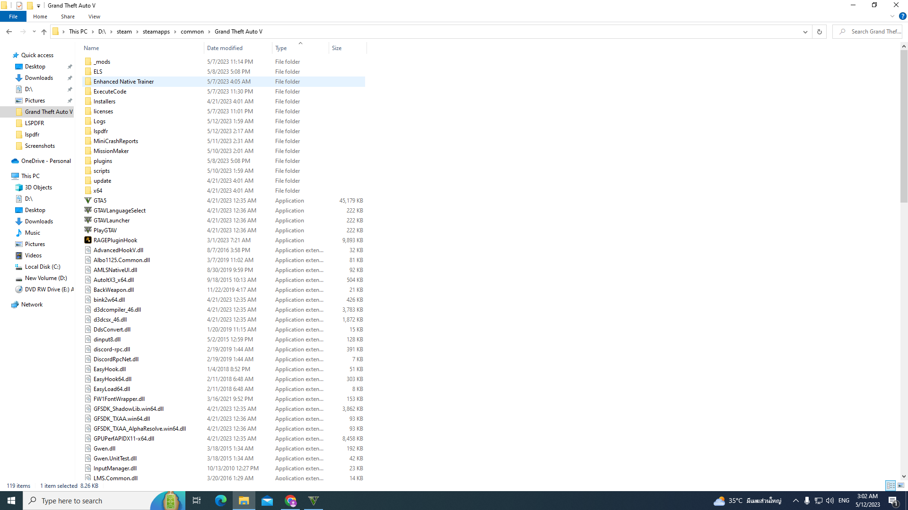Screen dimensions: 908x510
Task: Click the Refresh button in the address bar
Action: pyautogui.click(x=820, y=32)
